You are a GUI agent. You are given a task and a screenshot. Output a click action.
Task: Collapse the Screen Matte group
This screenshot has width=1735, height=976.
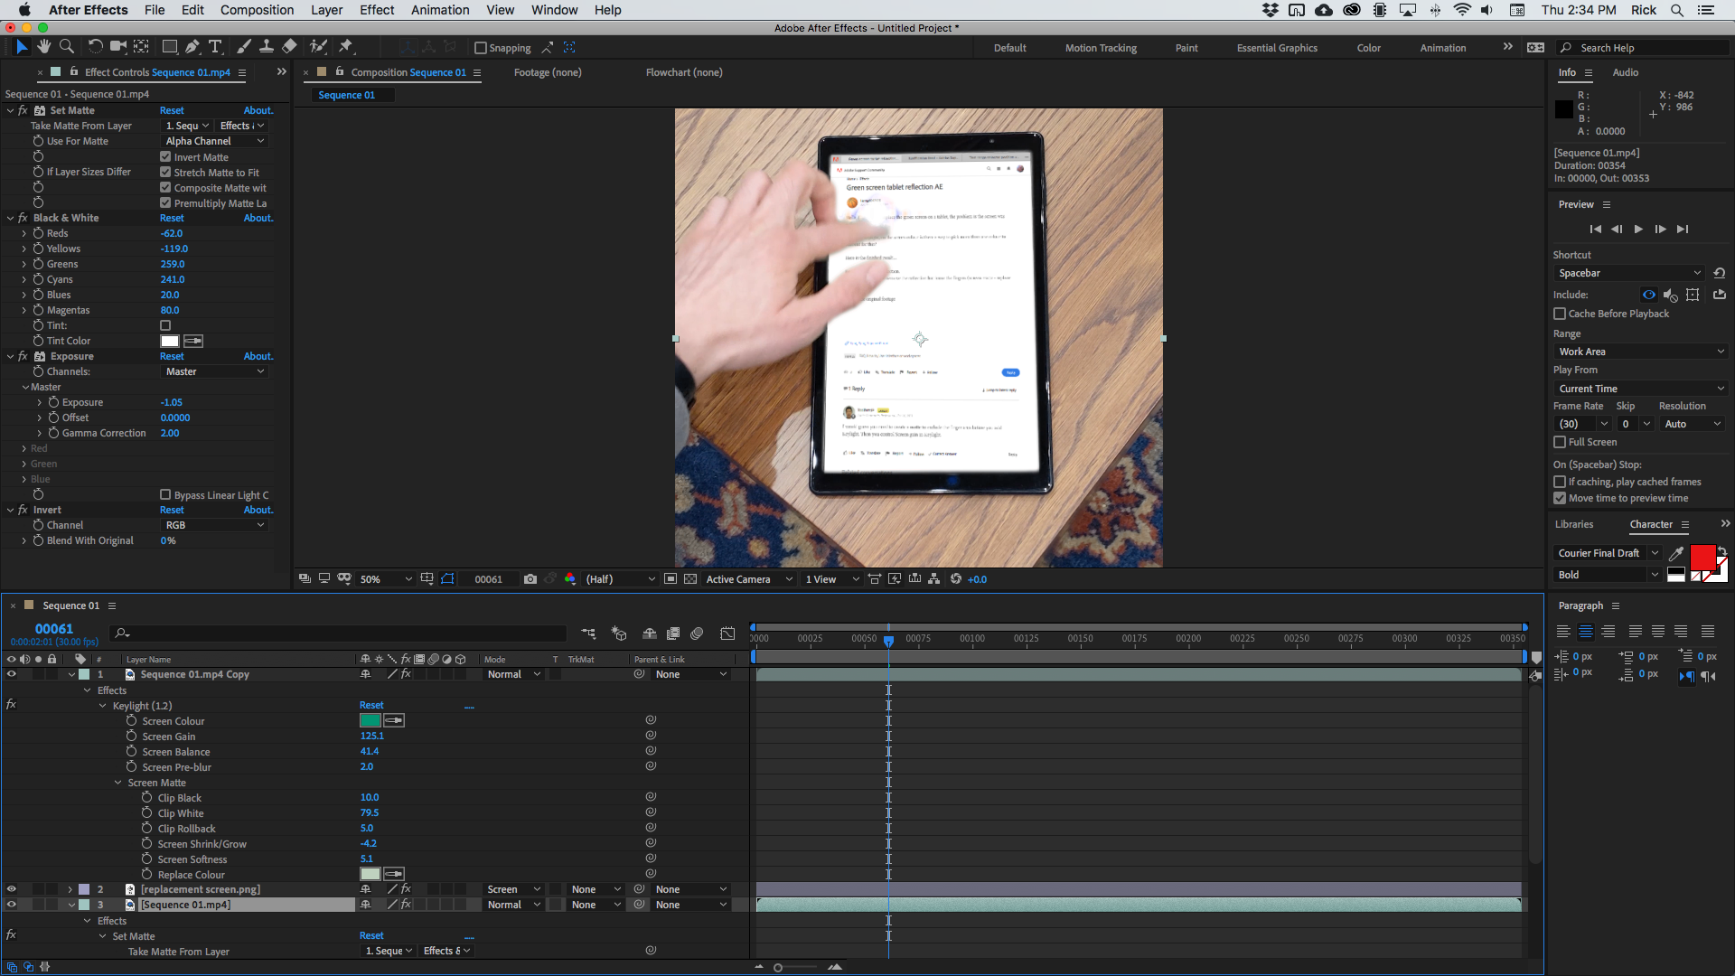tap(117, 783)
